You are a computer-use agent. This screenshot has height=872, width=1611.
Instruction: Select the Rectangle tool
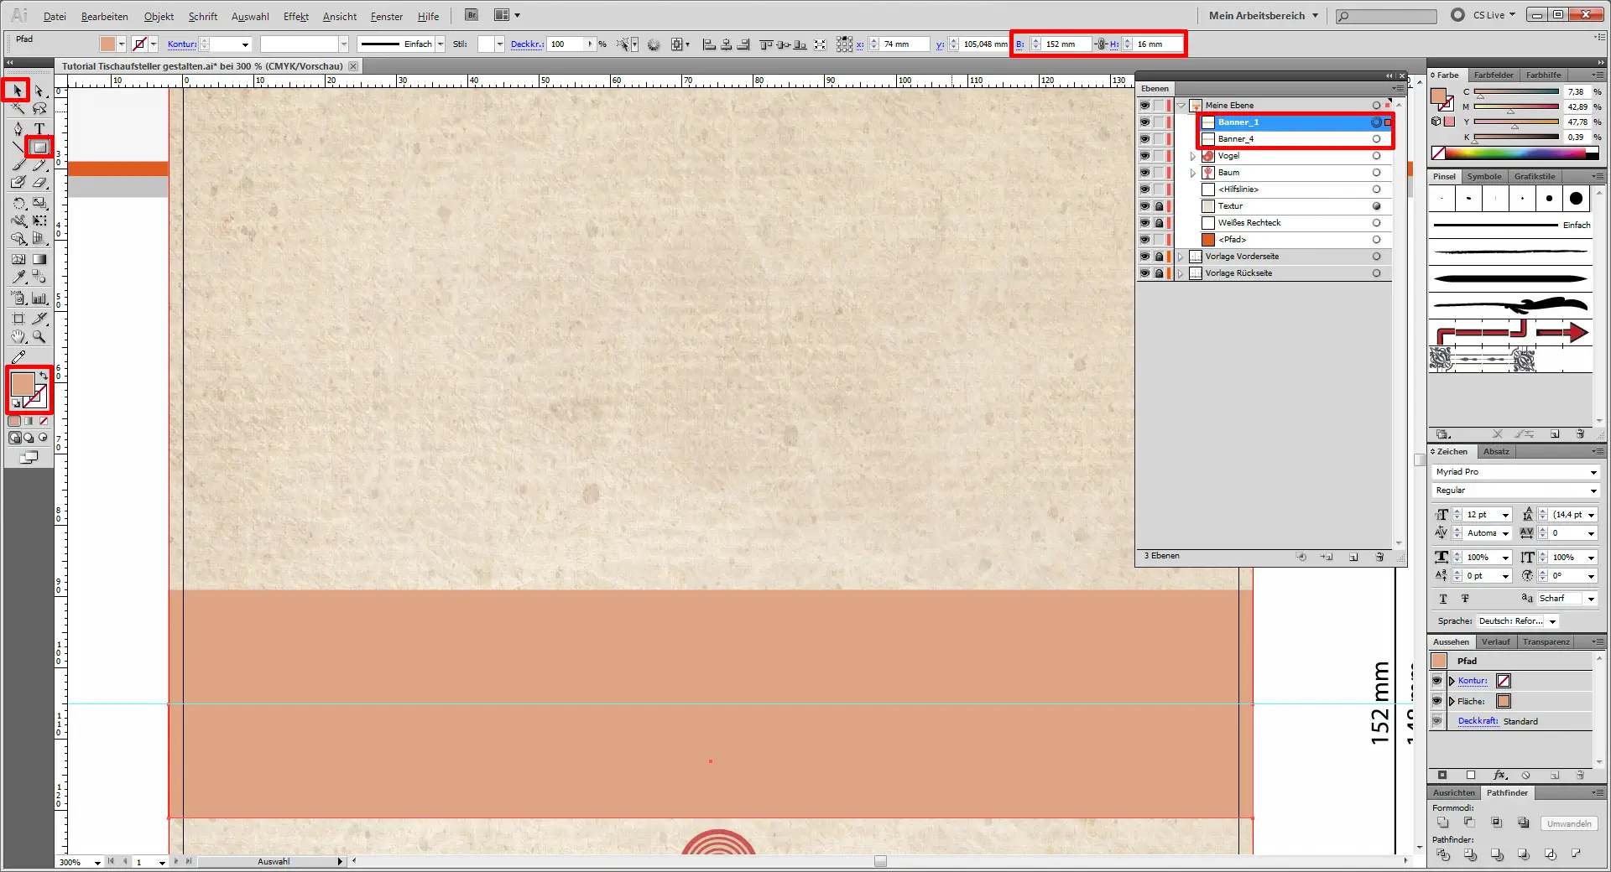(x=39, y=148)
